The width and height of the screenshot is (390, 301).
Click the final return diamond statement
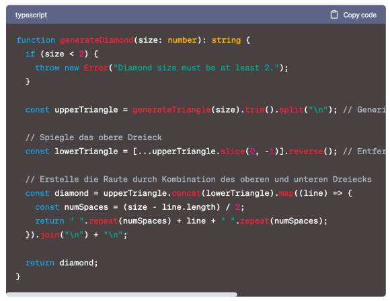tap(62, 263)
